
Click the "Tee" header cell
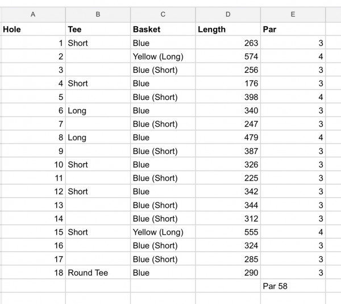pyautogui.click(x=98, y=30)
